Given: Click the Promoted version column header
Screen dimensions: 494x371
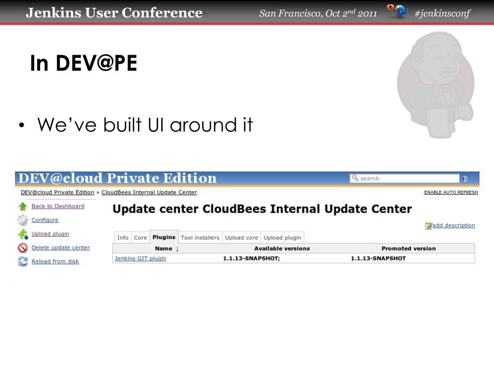Looking at the screenshot, I should 409,249.
